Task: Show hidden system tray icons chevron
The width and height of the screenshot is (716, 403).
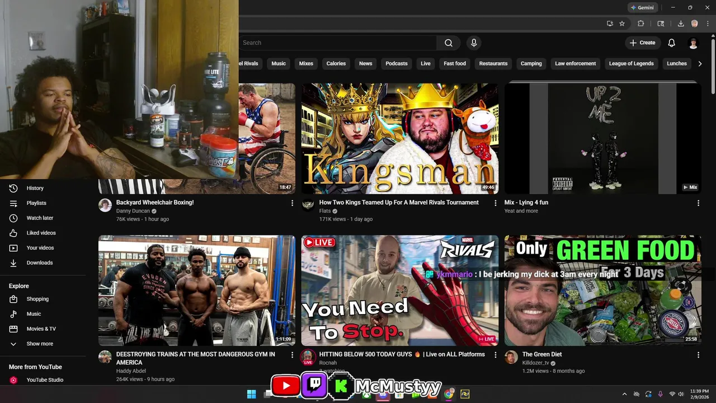Action: click(625, 394)
